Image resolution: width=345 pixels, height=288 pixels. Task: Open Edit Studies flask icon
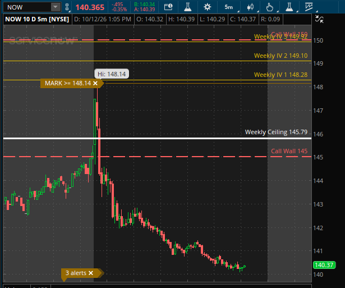point(188,7)
